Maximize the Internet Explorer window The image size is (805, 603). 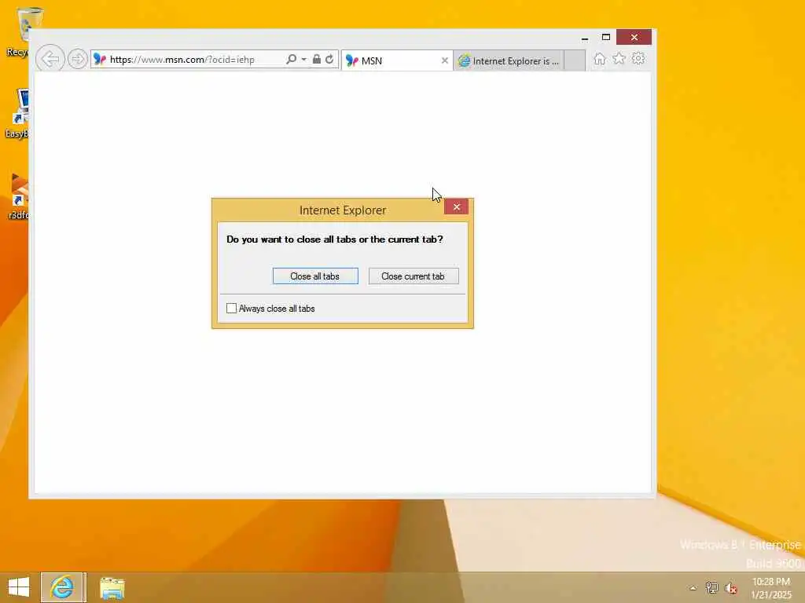point(606,37)
